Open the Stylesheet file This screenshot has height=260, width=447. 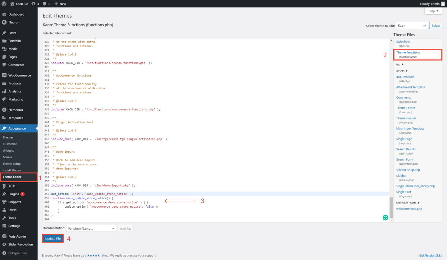pos(403,42)
